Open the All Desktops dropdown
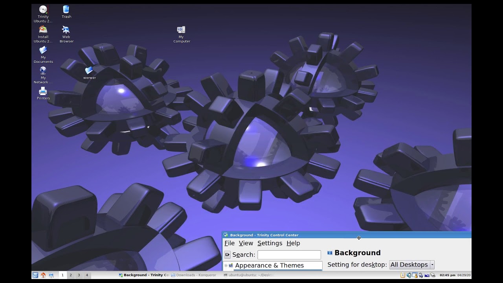 [x=411, y=265]
